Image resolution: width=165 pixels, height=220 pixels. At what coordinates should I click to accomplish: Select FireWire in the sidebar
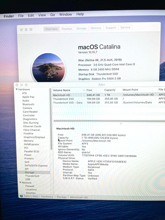[28, 134]
